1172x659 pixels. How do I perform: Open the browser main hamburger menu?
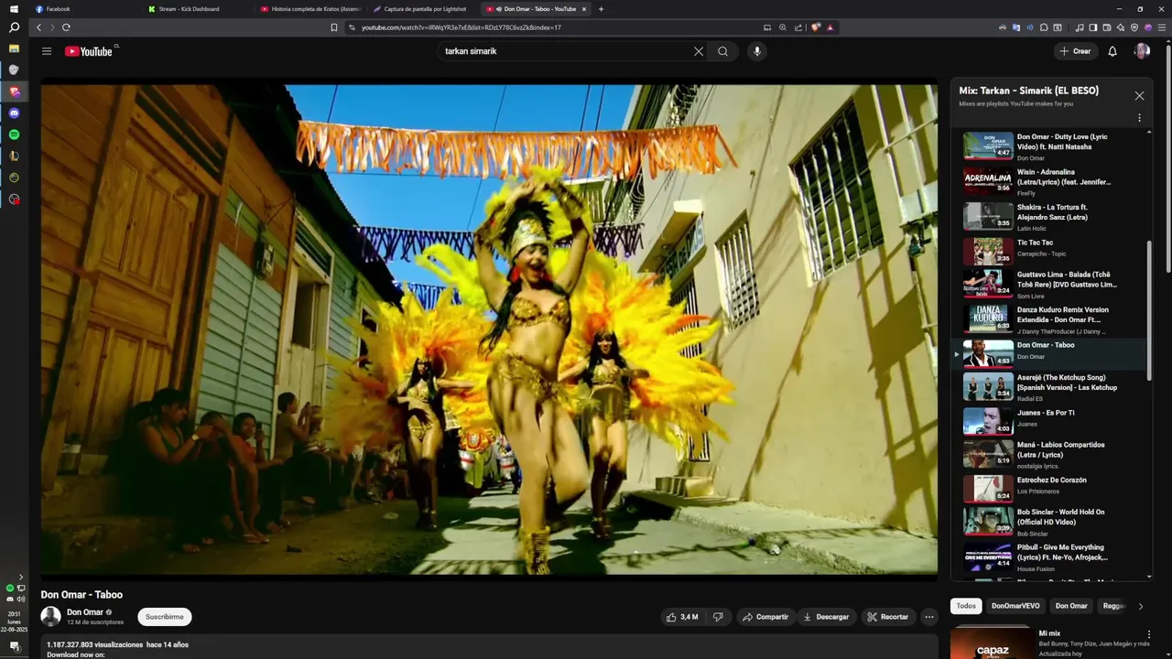(1162, 27)
